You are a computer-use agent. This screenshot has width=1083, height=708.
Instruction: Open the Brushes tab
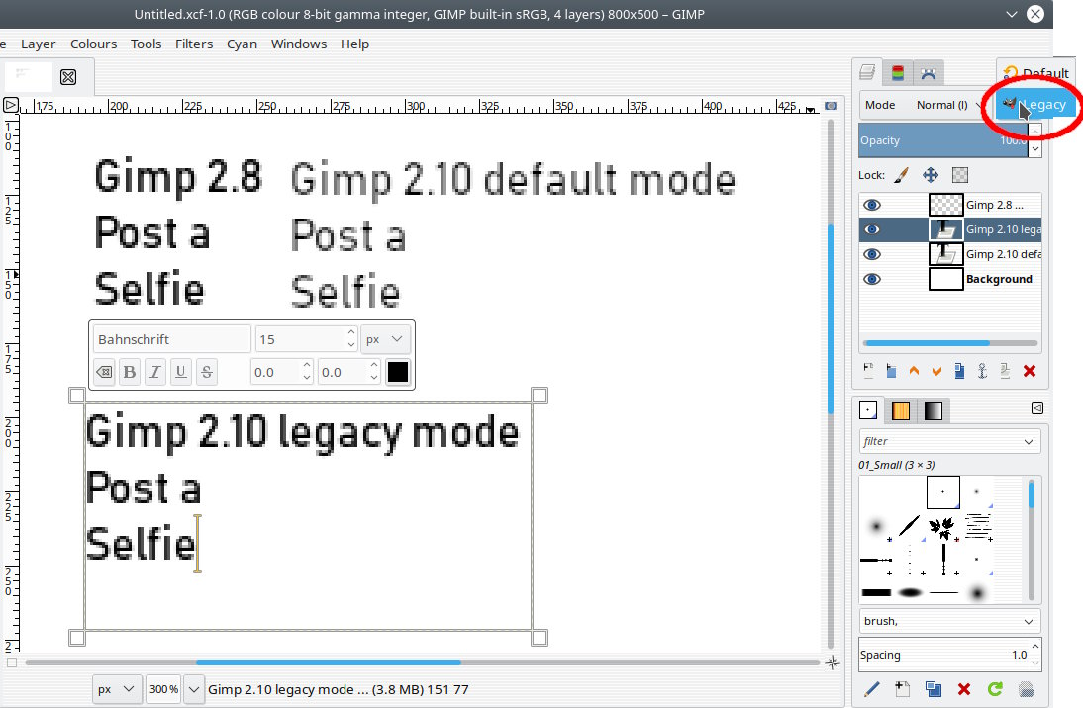[868, 410]
